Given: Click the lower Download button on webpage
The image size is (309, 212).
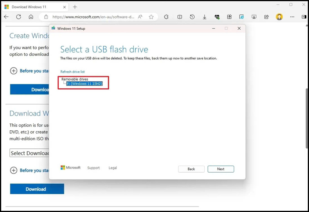Looking at the screenshot, I should tap(37, 189).
